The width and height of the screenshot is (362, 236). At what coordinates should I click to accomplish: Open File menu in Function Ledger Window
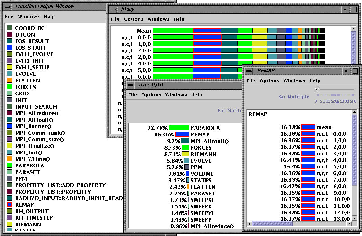[x=9, y=17]
